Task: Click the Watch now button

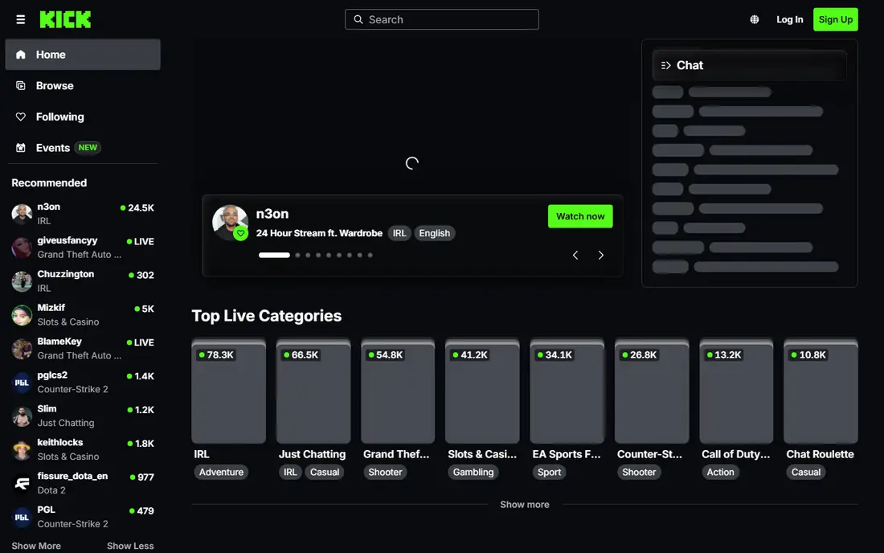Action: point(580,216)
